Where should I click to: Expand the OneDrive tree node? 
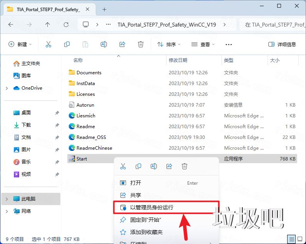click(7, 88)
